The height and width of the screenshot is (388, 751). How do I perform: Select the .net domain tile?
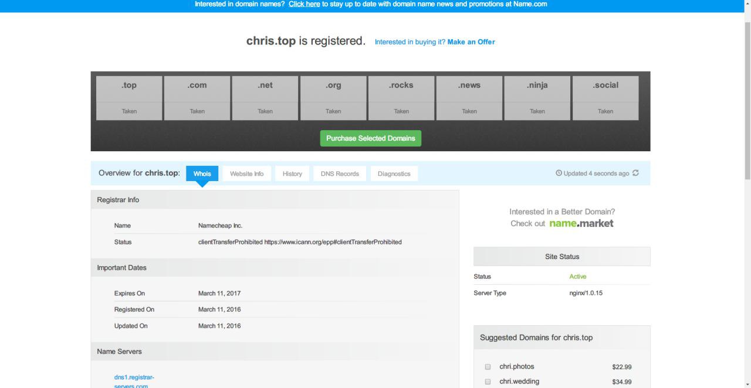(265, 98)
